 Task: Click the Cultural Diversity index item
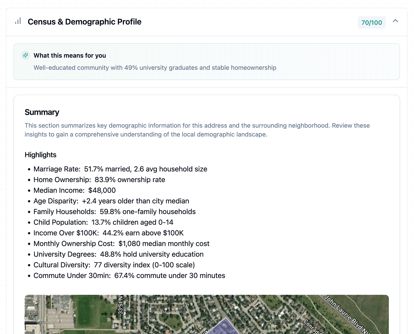click(114, 265)
